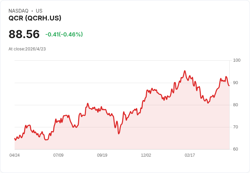Click the At close date text
Screen dimensions: 250x173
pos(27,49)
